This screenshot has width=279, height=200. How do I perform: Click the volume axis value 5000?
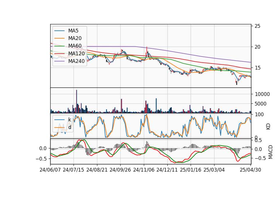click(260, 104)
